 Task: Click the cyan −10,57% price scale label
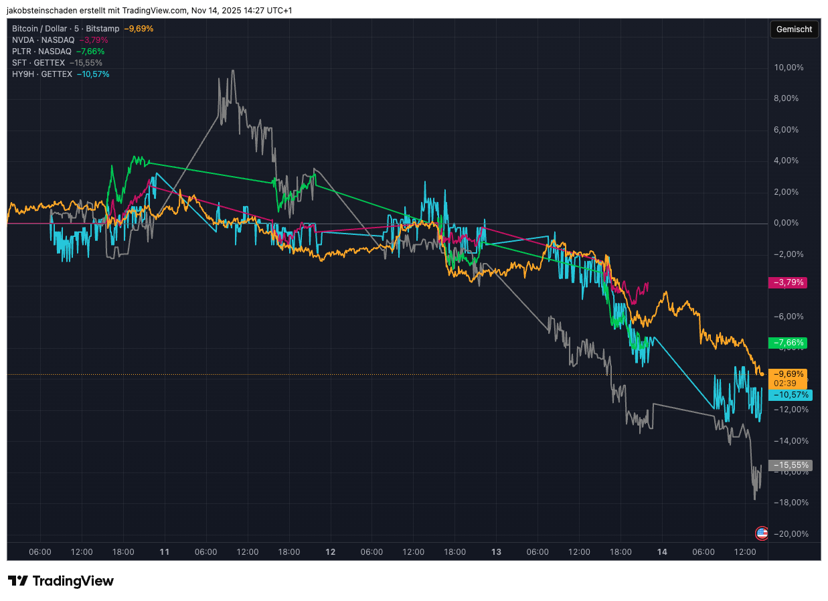(791, 395)
